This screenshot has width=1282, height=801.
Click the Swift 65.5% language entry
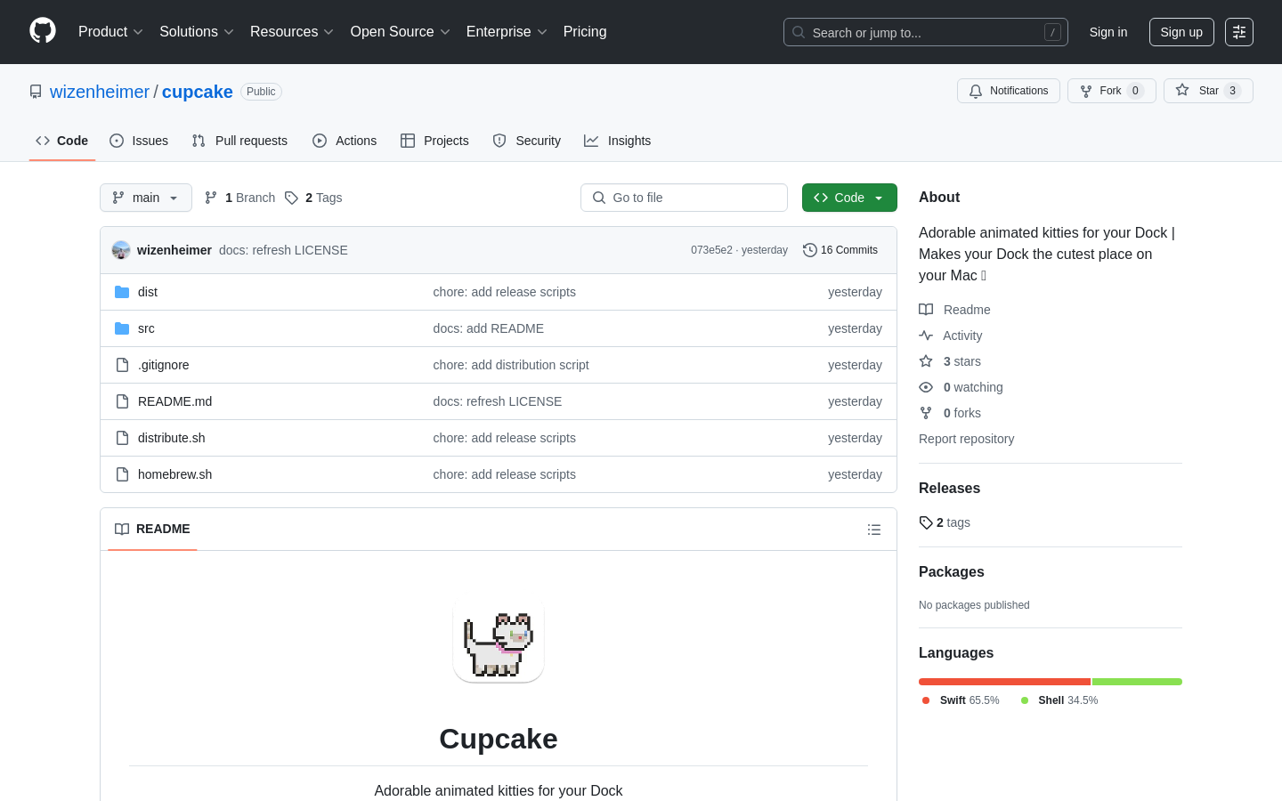[961, 700]
